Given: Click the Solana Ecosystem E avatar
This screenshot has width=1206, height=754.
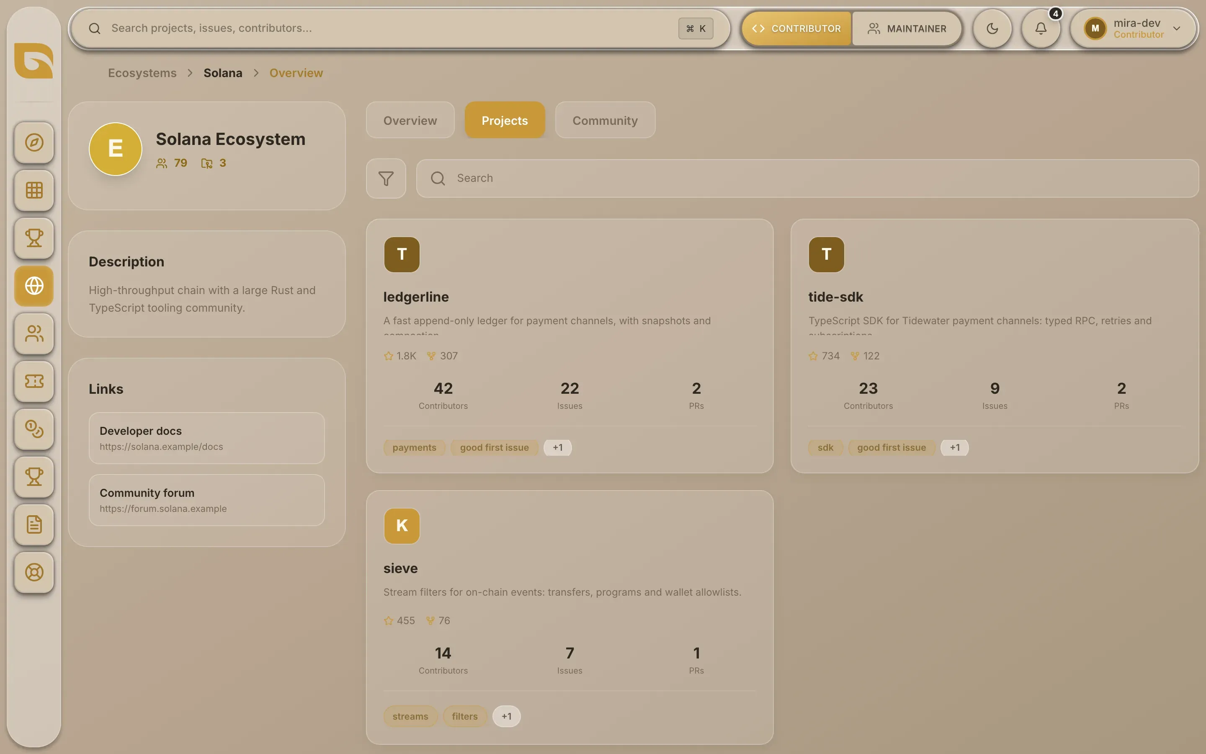Looking at the screenshot, I should [x=115, y=149].
